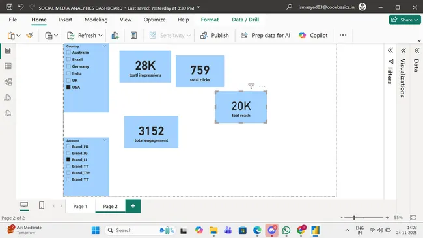The width and height of the screenshot is (423, 238).
Task: Click filter icon above total reach card
Action: [251, 86]
